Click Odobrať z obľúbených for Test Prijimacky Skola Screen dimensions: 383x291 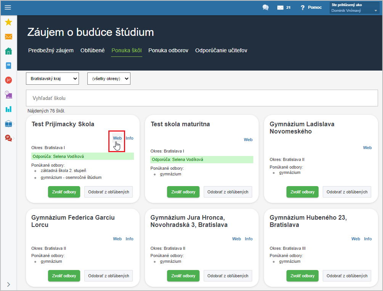click(x=108, y=192)
